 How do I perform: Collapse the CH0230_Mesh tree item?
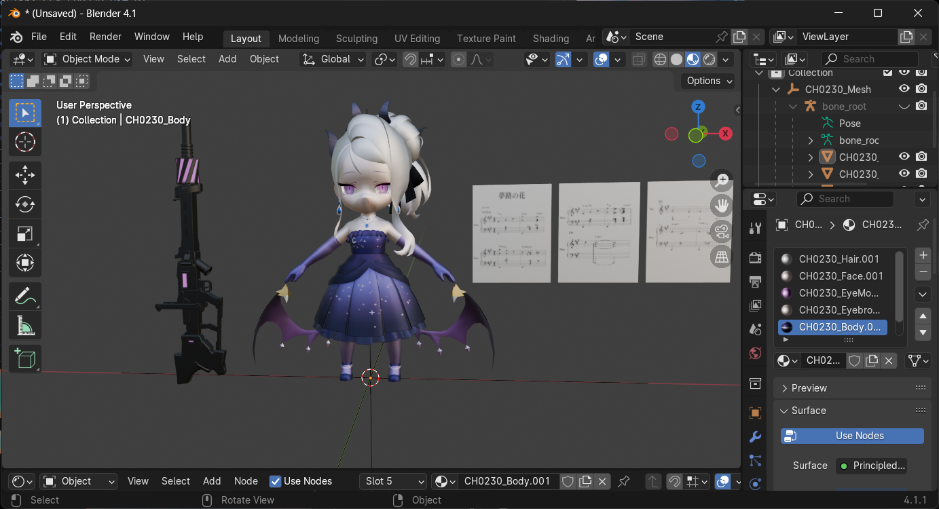(x=776, y=90)
